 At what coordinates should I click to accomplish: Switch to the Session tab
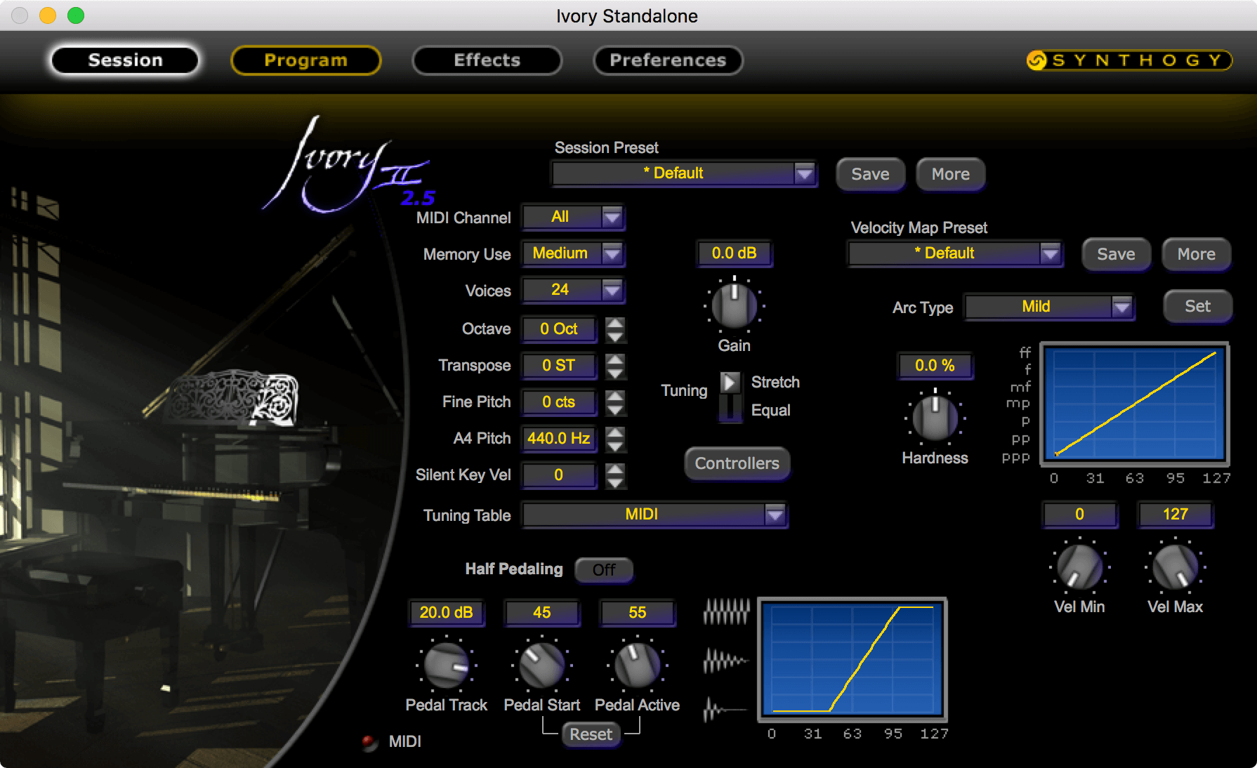point(125,60)
